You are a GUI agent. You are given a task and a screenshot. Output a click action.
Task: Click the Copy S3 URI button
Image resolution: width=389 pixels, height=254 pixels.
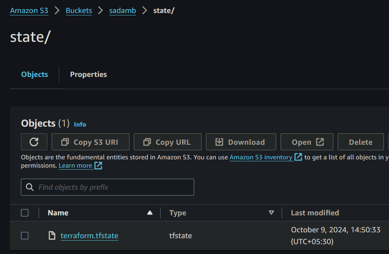click(x=90, y=142)
